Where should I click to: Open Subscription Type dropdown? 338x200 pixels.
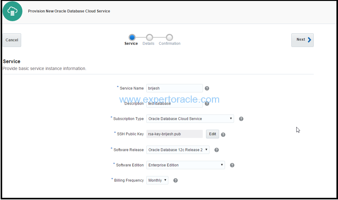tap(190, 119)
